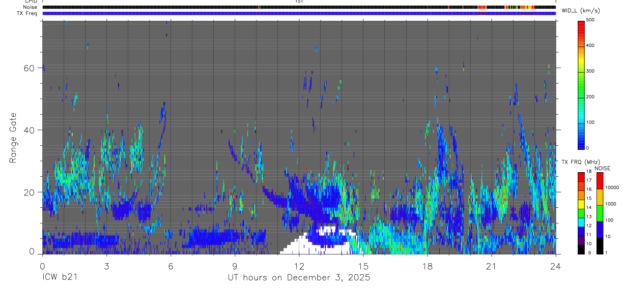Click the WID⊥ spectral width color bar
This screenshot has height=288, width=625.
tap(581, 84)
